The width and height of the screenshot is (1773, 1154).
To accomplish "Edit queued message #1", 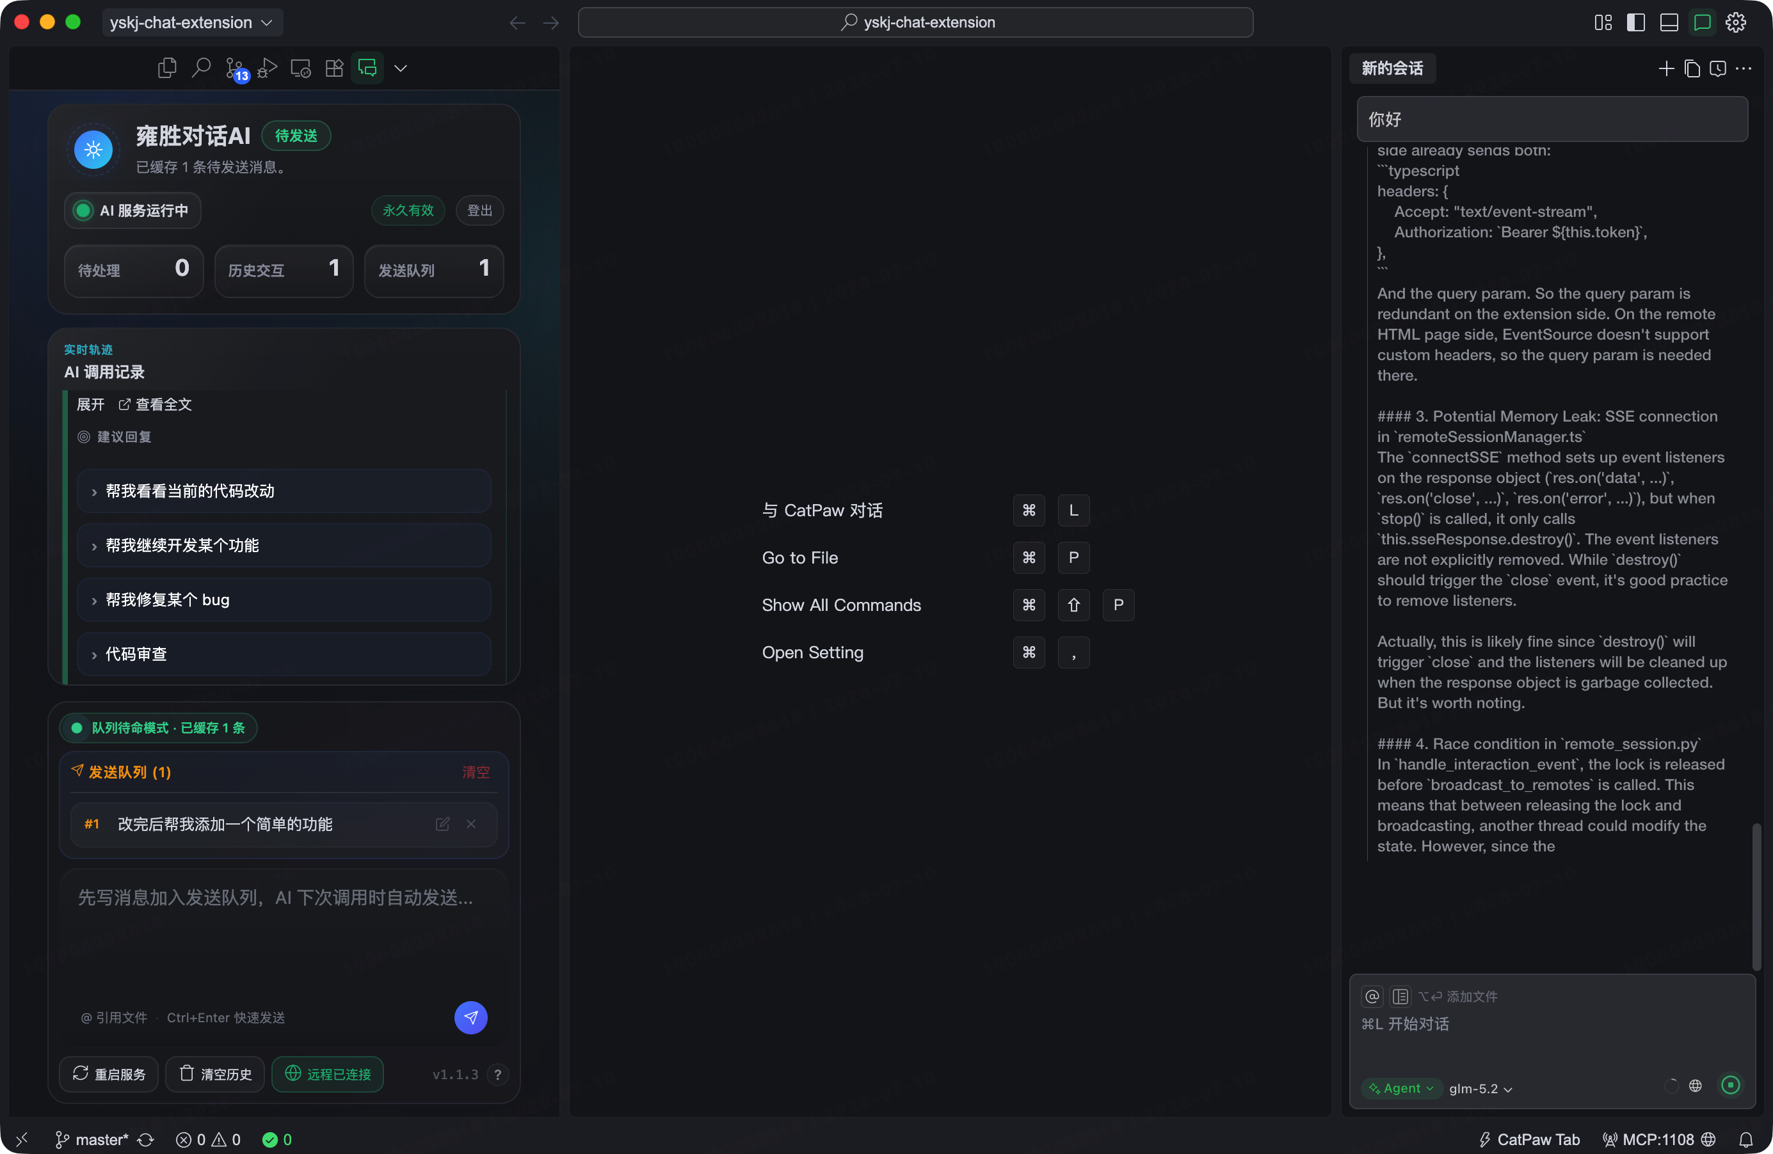I will pyautogui.click(x=442, y=823).
